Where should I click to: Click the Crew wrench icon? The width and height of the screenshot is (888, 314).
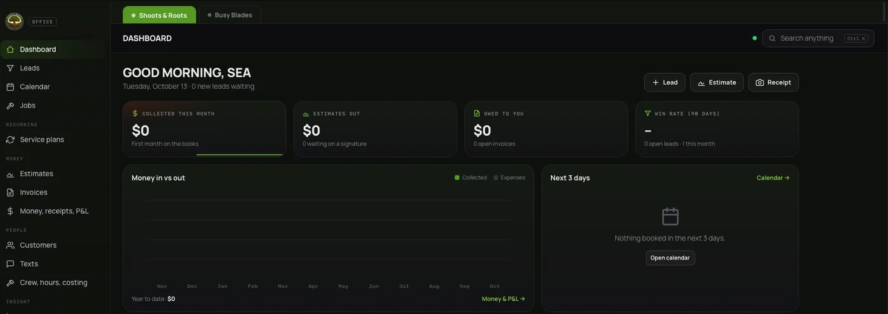pos(10,283)
